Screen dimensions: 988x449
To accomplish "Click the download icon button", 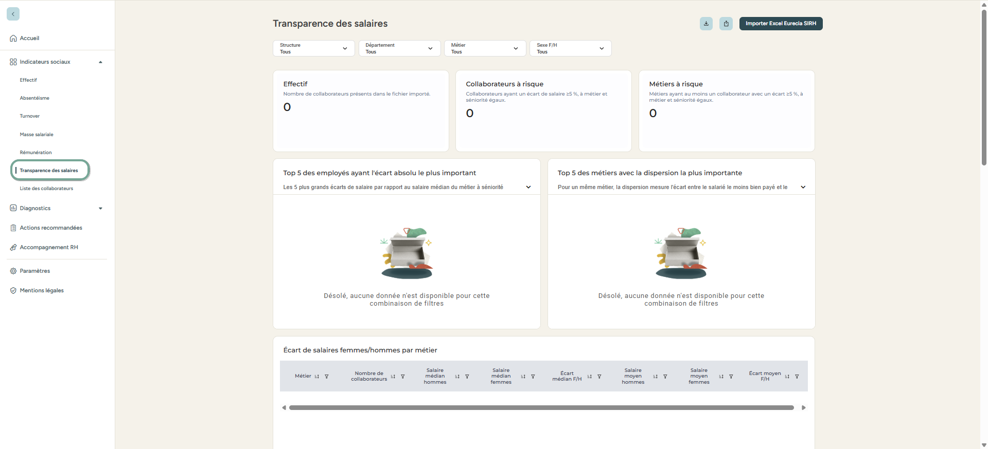I will coord(706,24).
